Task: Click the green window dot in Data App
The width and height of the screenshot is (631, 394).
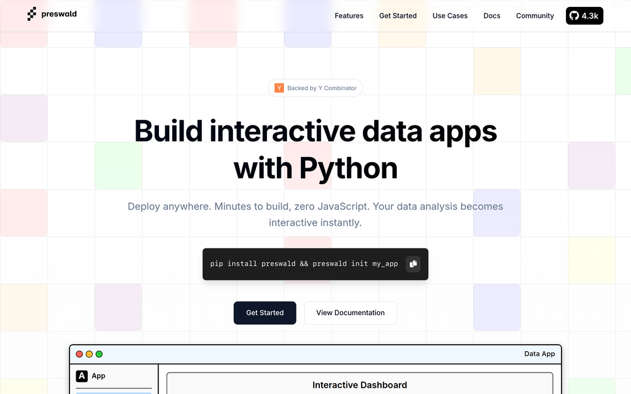Action: click(99, 354)
